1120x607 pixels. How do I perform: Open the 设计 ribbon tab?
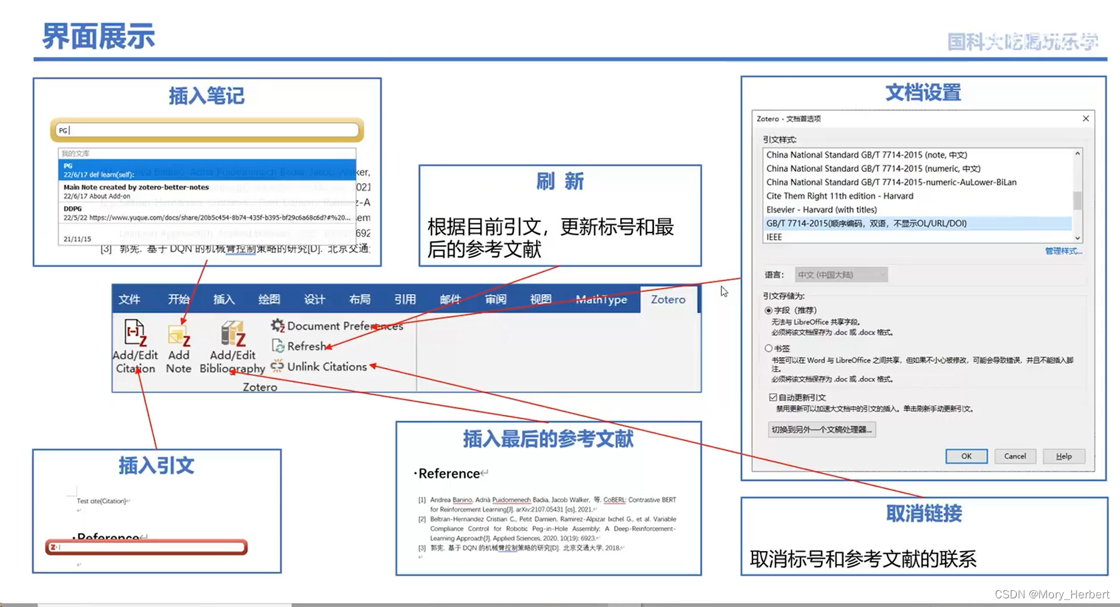(314, 299)
